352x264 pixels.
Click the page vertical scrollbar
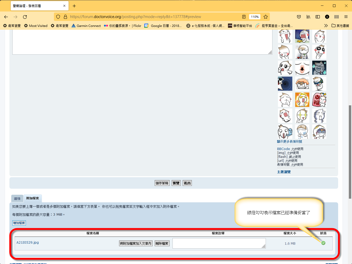pos(350,152)
